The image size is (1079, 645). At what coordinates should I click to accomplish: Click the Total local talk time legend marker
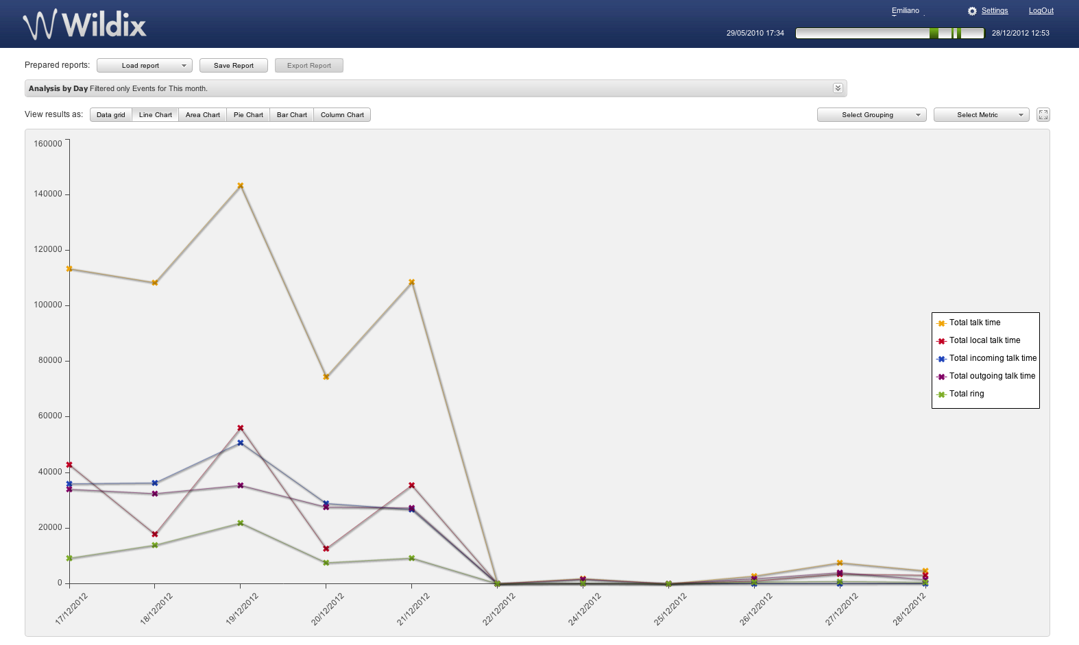click(x=942, y=341)
